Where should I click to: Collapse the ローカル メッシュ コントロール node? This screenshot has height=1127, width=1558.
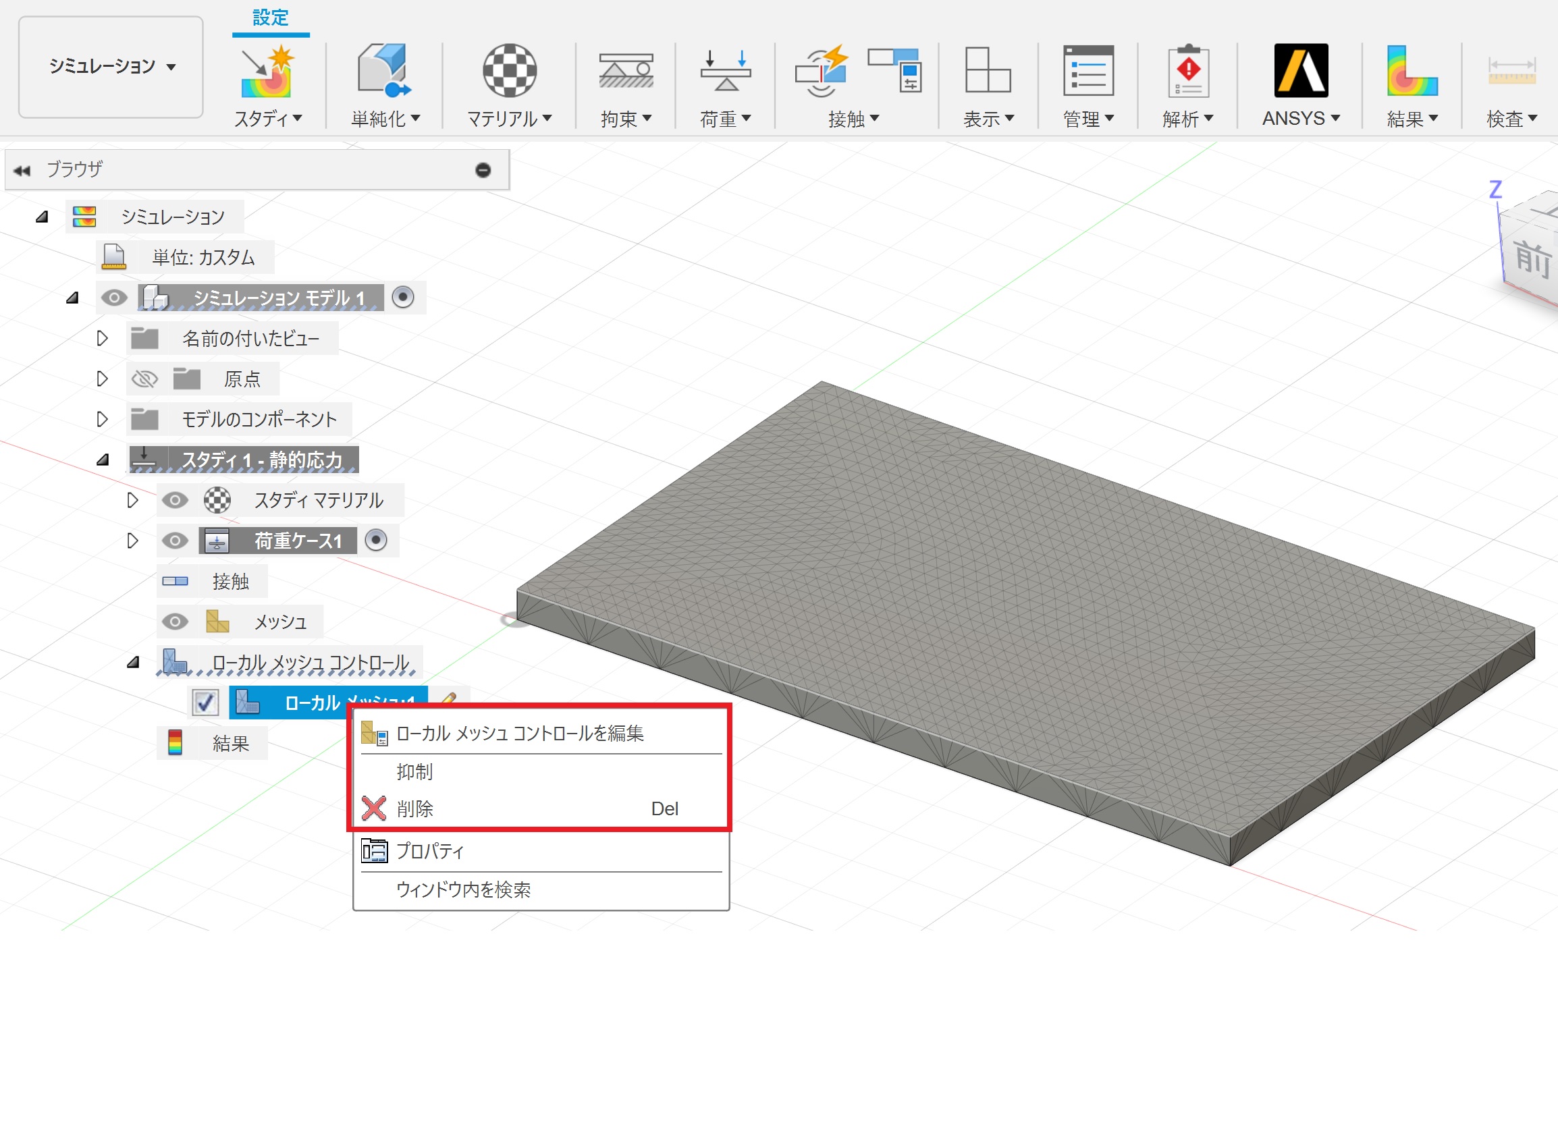click(x=132, y=663)
